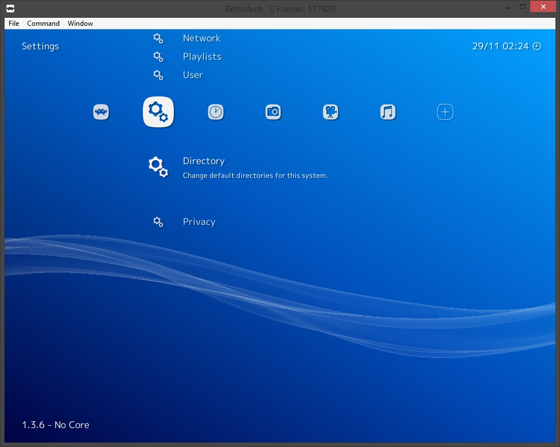Screen dimensions: 560x447
Task: Click the gears icon beside Privacy
Action: [158, 222]
